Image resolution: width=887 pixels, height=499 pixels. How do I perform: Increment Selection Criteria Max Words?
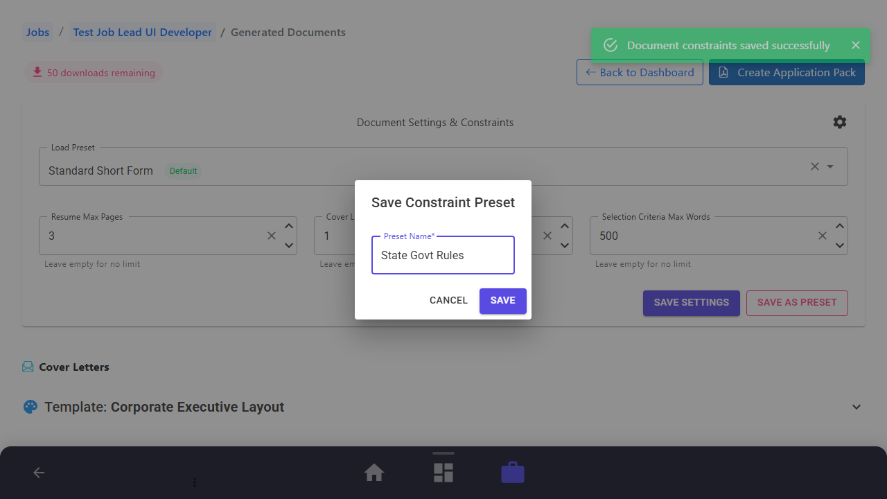click(x=840, y=226)
